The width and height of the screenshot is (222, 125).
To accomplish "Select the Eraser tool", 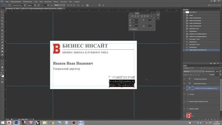I will tap(2, 42).
